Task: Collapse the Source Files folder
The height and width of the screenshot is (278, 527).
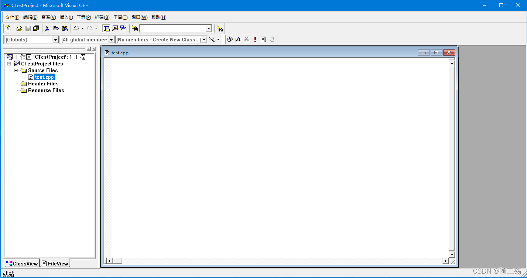Action: [16, 70]
